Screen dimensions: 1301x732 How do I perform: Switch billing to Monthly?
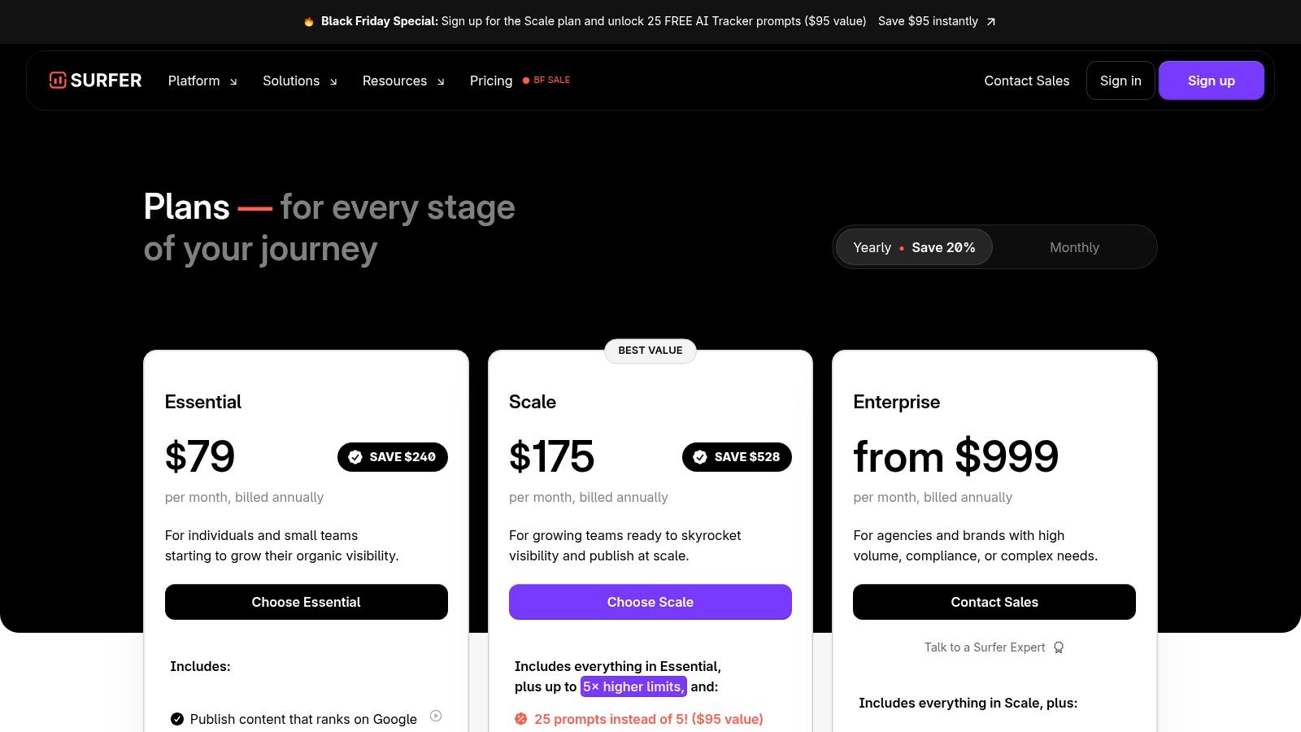point(1074,247)
